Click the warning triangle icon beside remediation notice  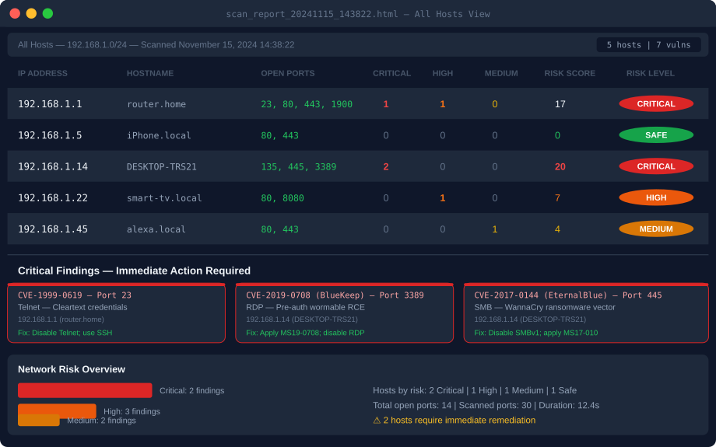(x=377, y=420)
